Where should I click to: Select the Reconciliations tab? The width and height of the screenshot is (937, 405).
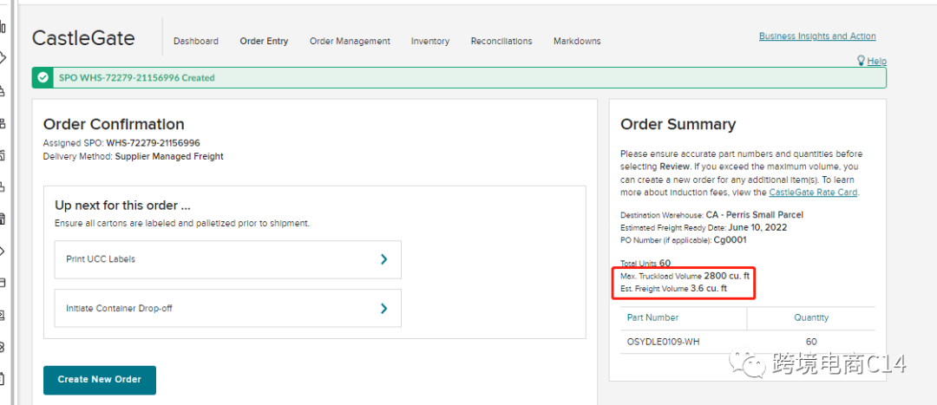(501, 41)
